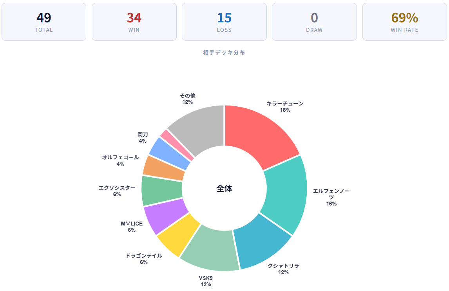Viewport: 449px width, 291px height.
Task: Select the orange オルフェゴール donut slice
Action: (x=164, y=169)
